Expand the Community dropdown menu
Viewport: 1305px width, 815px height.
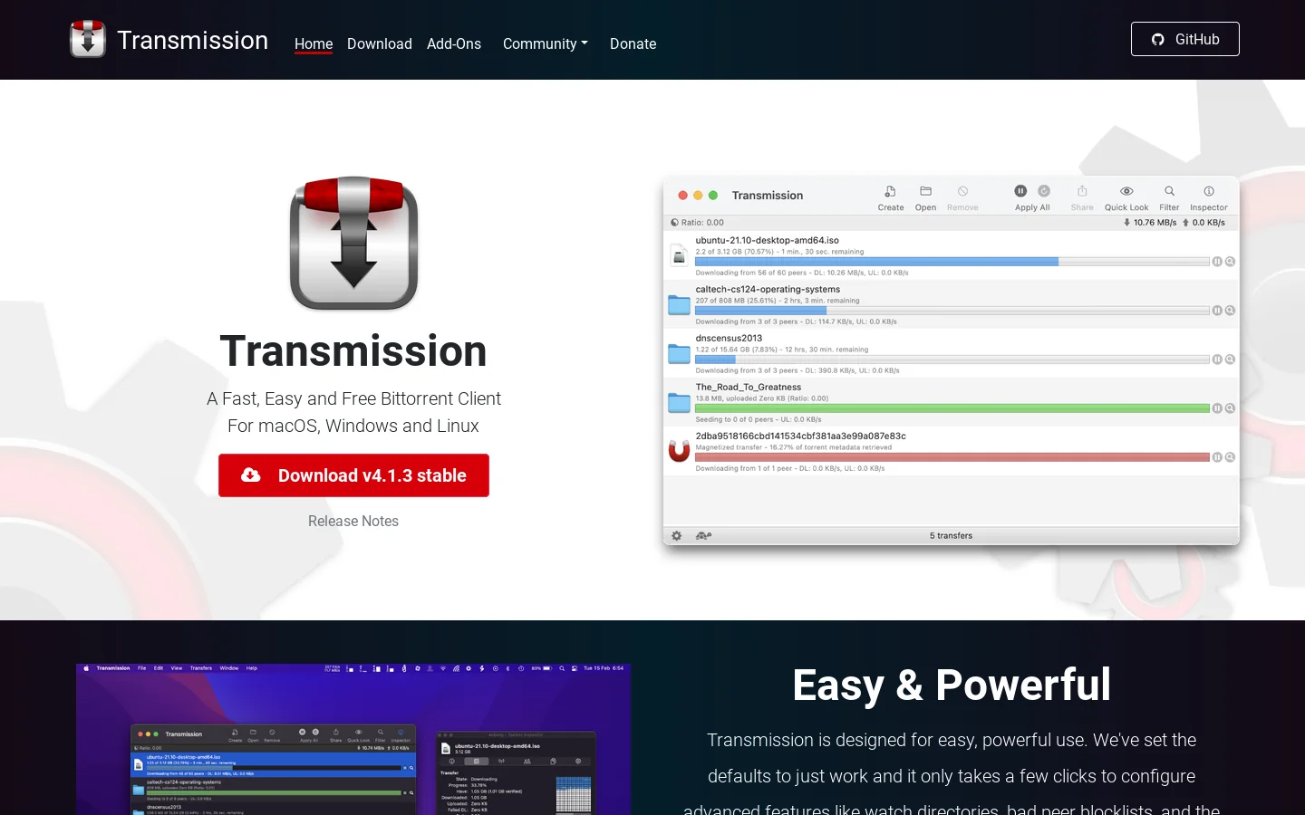(x=546, y=43)
